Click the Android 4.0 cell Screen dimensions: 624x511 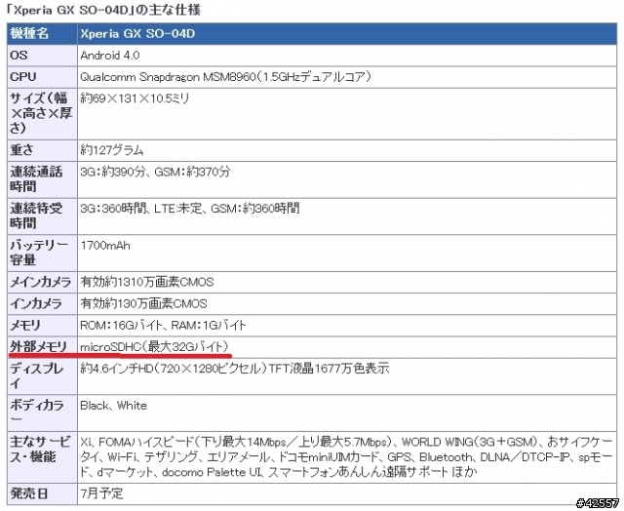[x=110, y=56]
